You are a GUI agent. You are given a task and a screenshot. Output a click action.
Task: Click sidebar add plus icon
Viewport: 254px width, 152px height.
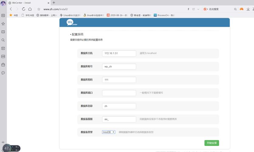point(3,142)
